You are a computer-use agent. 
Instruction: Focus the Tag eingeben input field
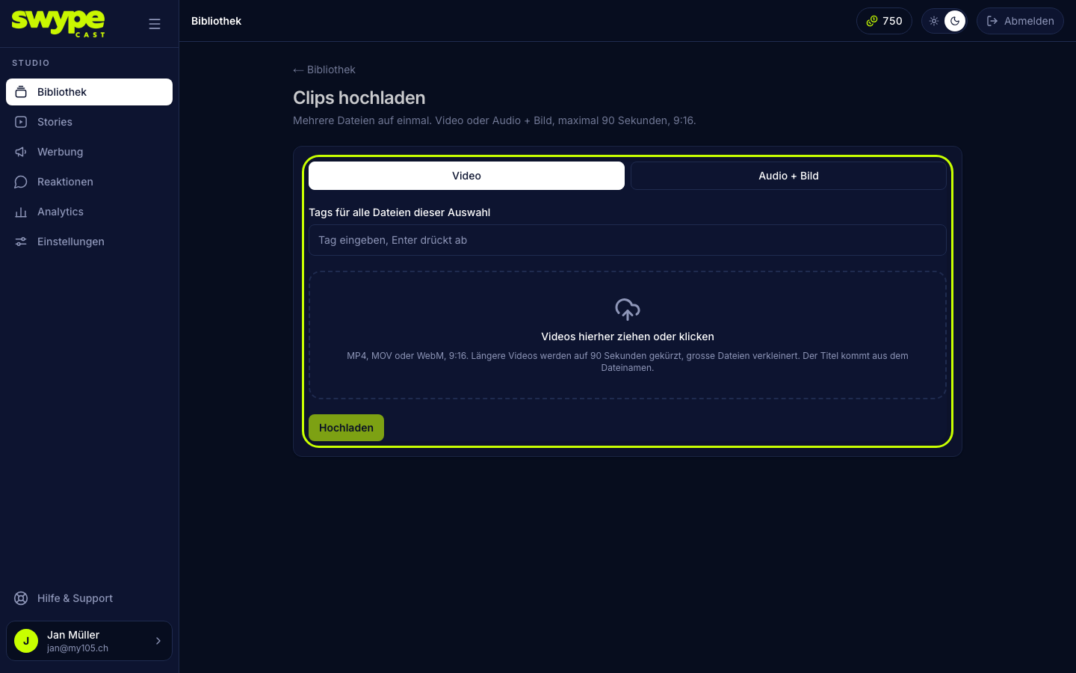pyautogui.click(x=628, y=240)
